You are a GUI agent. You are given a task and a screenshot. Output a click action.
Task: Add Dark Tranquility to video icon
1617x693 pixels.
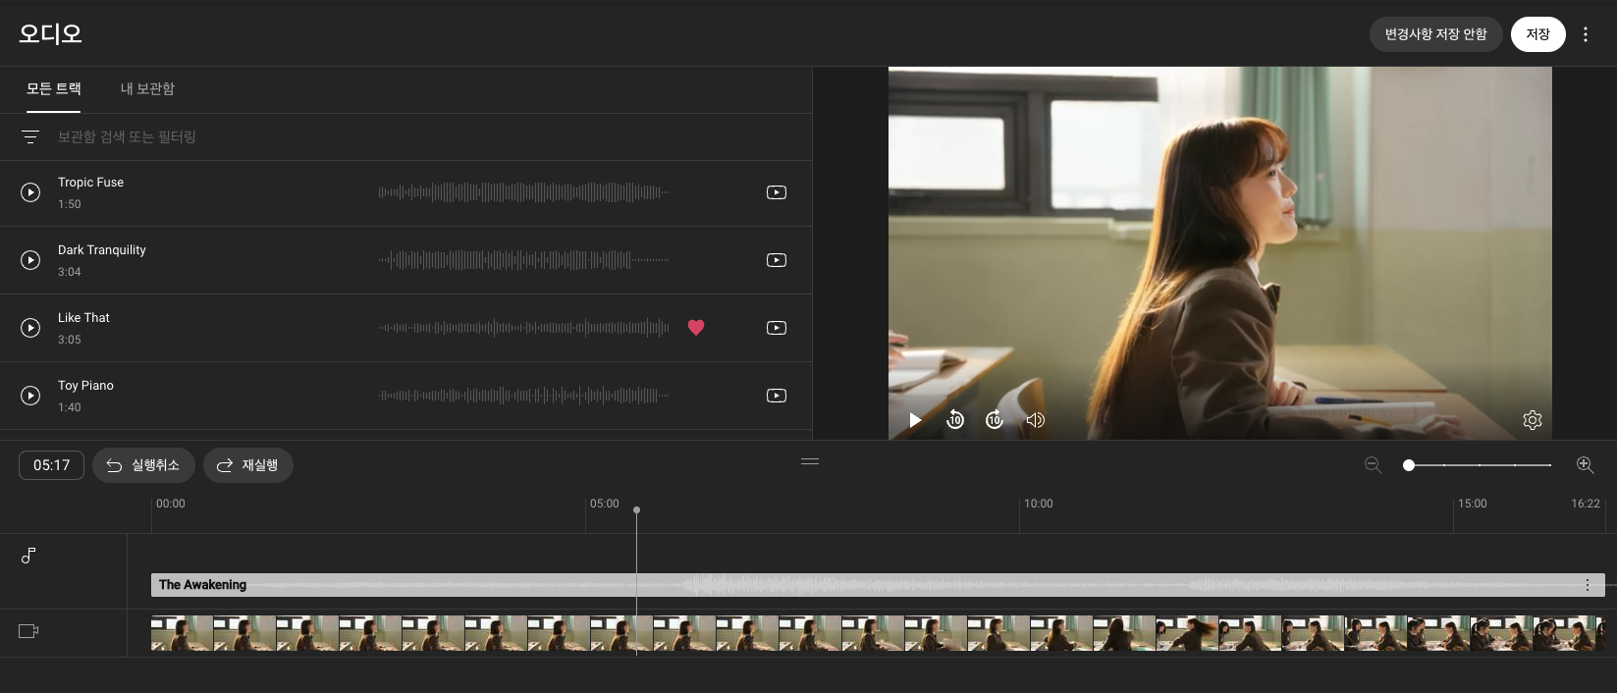coord(777,260)
